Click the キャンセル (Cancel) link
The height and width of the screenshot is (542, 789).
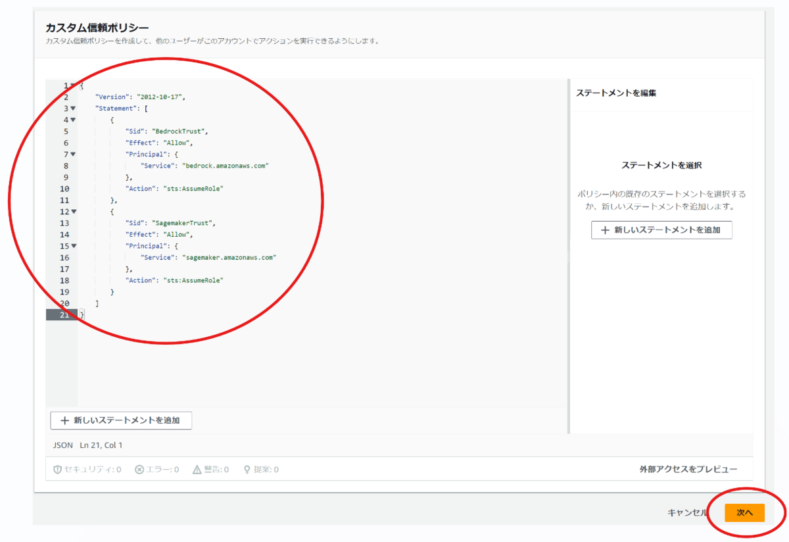pyautogui.click(x=687, y=512)
